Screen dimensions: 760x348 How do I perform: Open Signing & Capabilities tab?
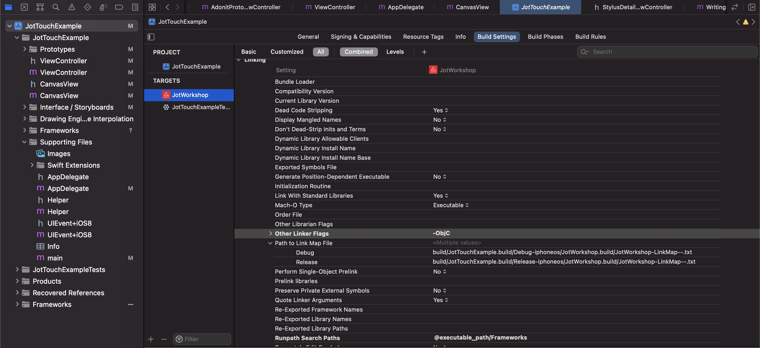(x=361, y=37)
